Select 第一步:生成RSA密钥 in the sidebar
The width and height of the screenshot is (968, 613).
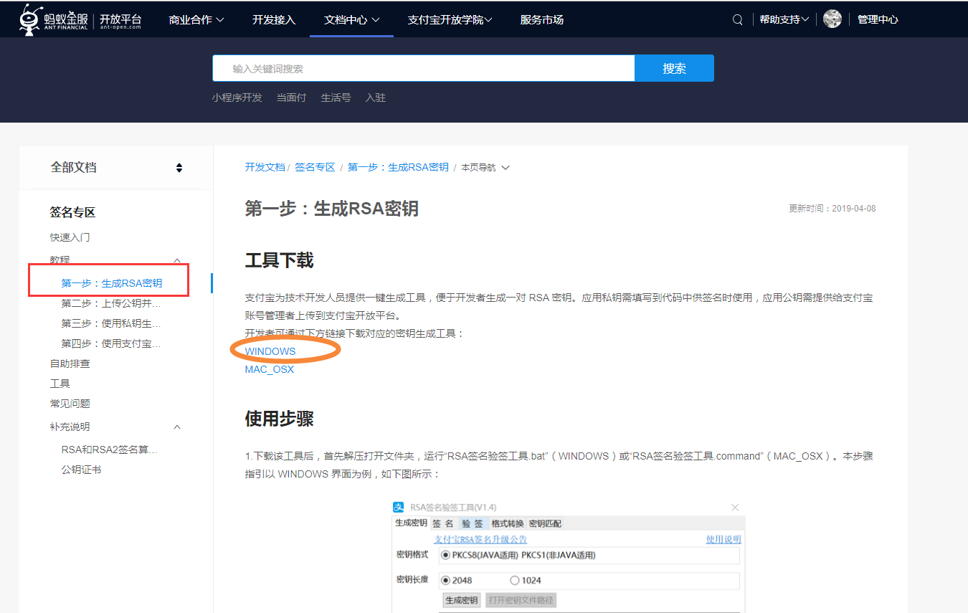pyautogui.click(x=112, y=283)
